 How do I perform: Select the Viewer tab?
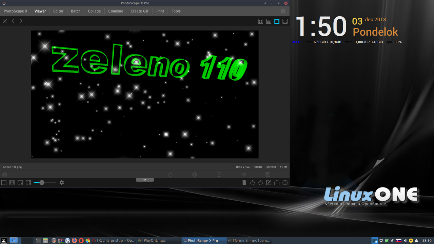pyautogui.click(x=40, y=11)
